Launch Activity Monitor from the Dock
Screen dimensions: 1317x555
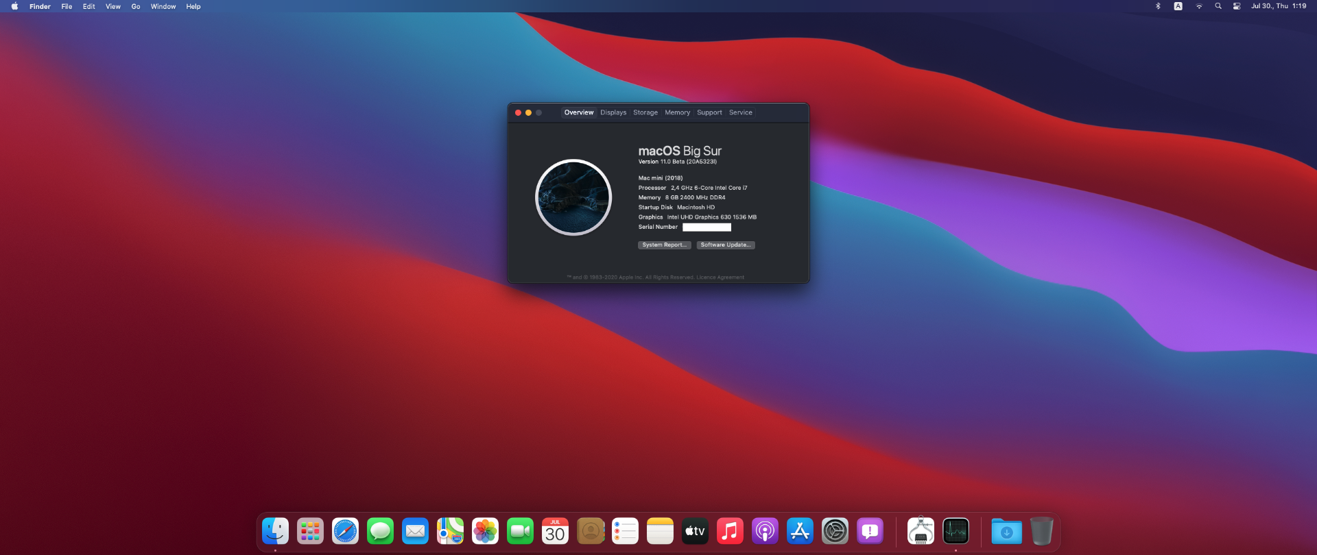(956, 531)
